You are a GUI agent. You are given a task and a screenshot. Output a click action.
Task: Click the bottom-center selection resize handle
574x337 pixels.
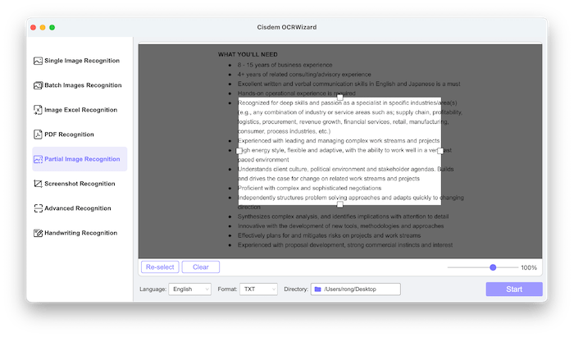click(x=339, y=203)
